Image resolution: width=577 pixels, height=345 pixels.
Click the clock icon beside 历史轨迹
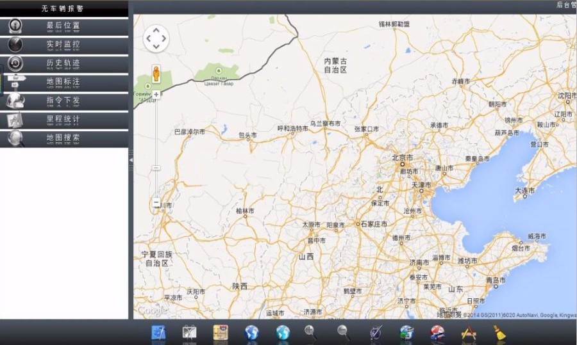16,63
